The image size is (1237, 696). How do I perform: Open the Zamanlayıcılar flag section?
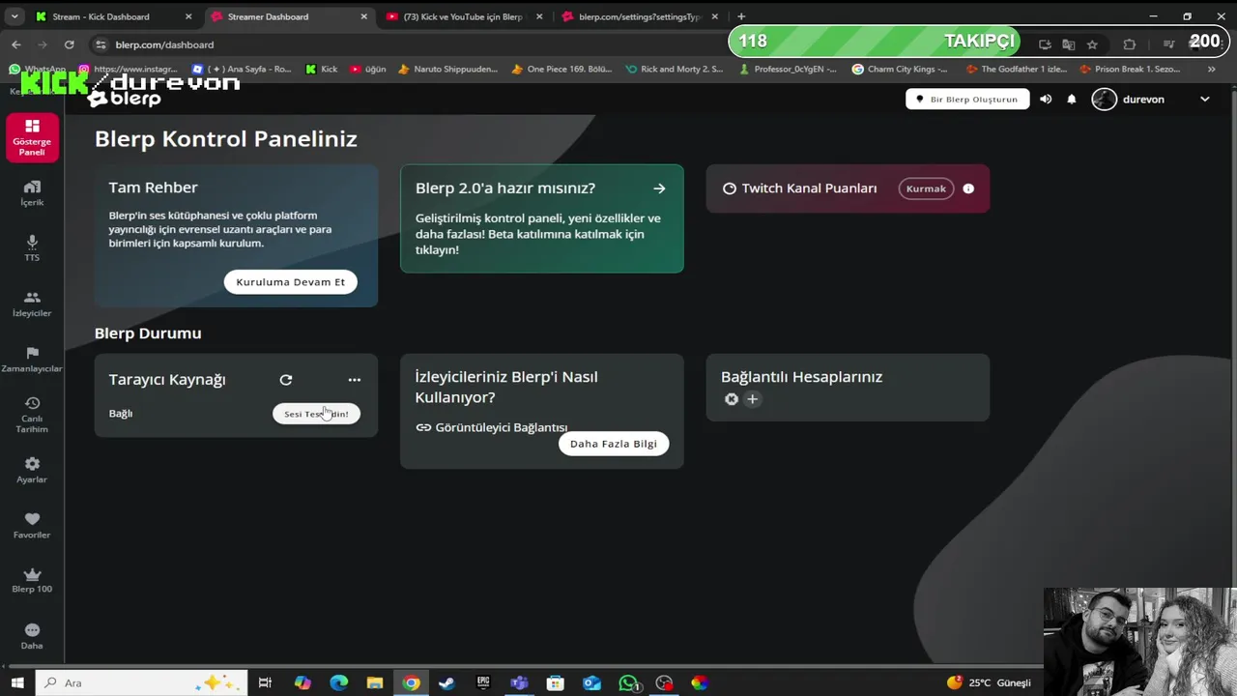32,360
